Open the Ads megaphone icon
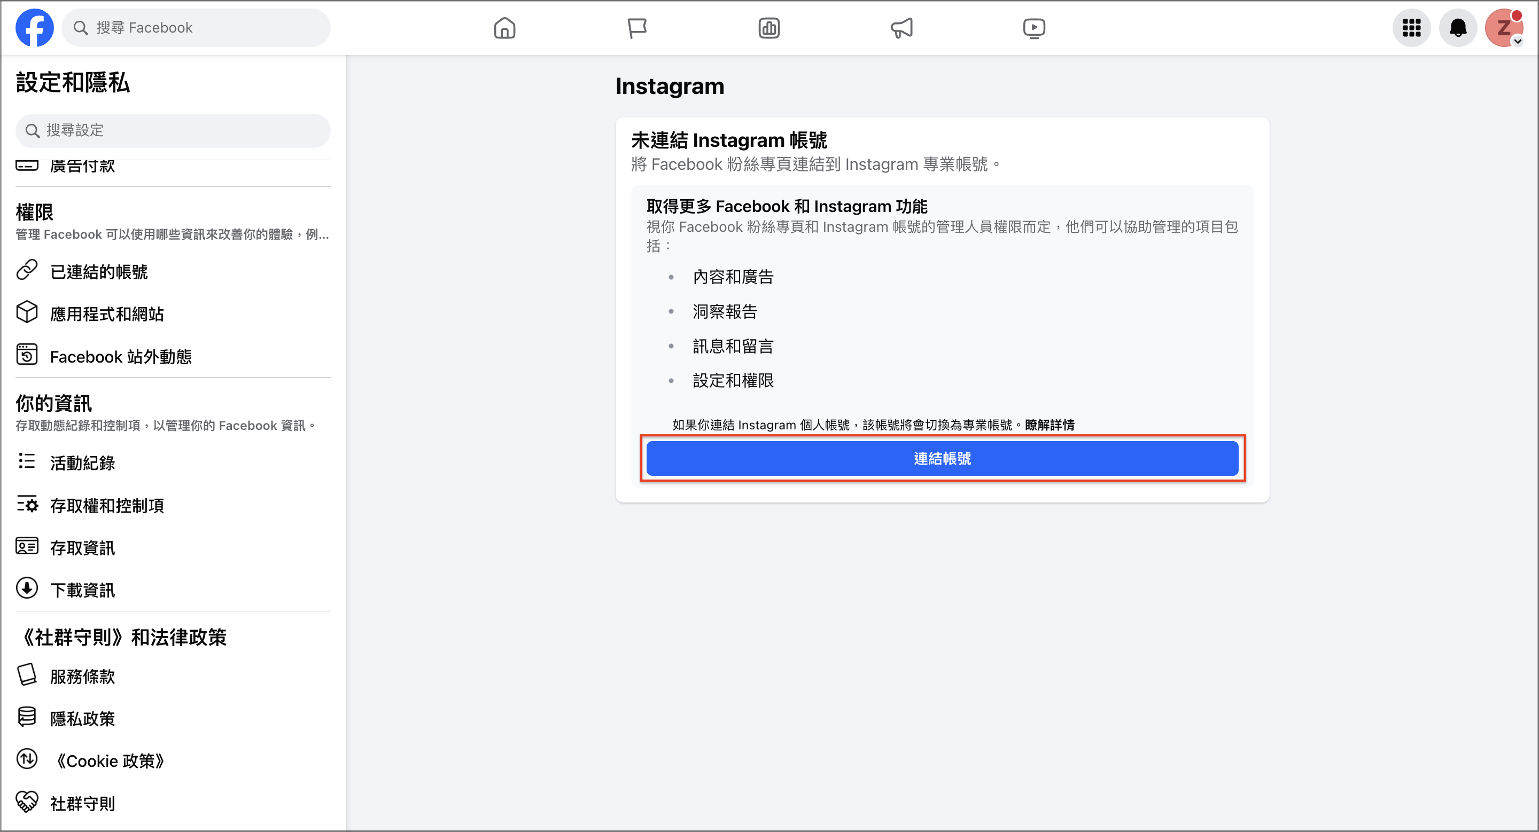 (x=901, y=27)
